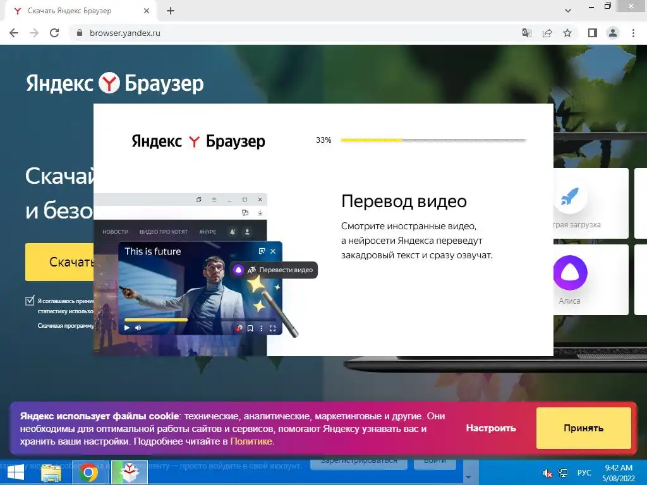Click the This is future video thumbnail

200,288
